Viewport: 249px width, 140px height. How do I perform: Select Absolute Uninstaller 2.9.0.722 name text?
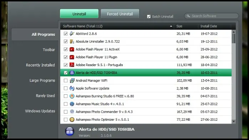98,41
